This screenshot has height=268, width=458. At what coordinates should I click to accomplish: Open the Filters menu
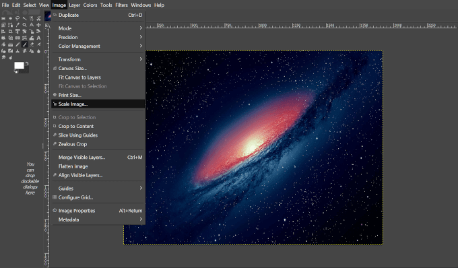121,5
